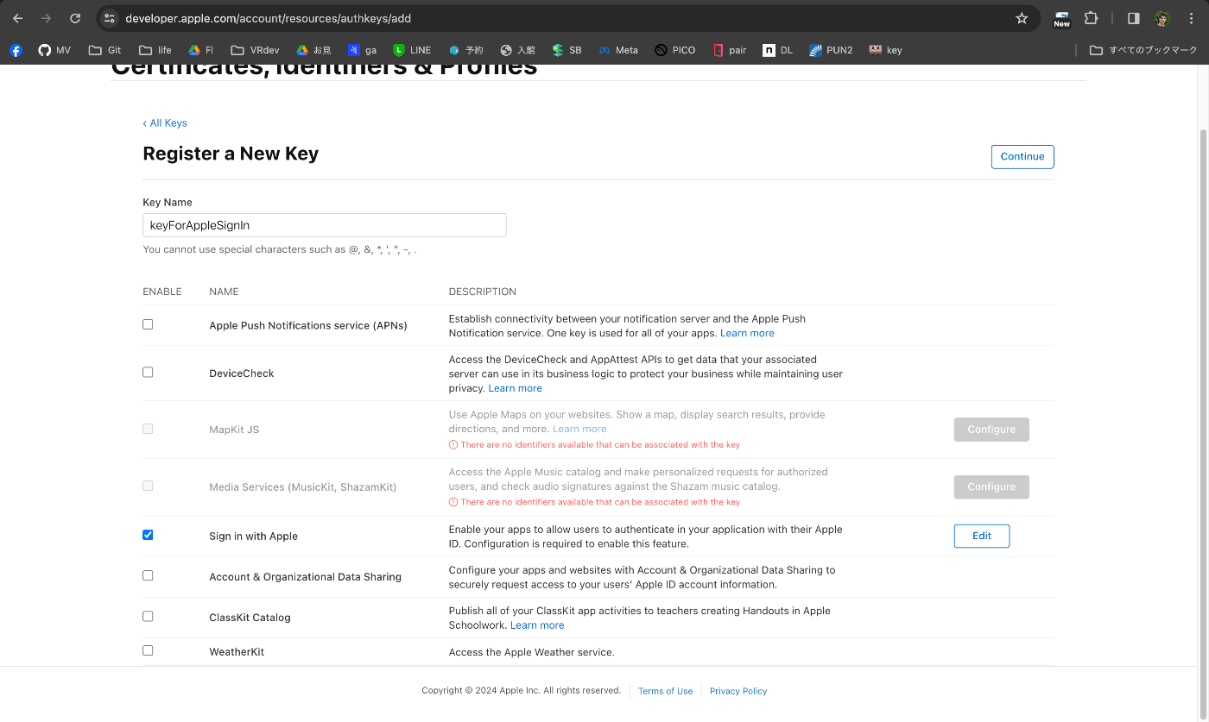Open the Chrome profile avatar
The image size is (1209, 722).
click(1162, 18)
